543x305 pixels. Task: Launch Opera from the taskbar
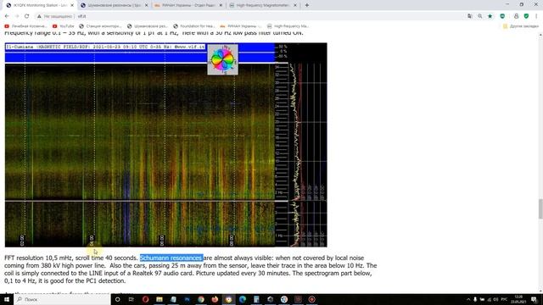click(x=145, y=299)
